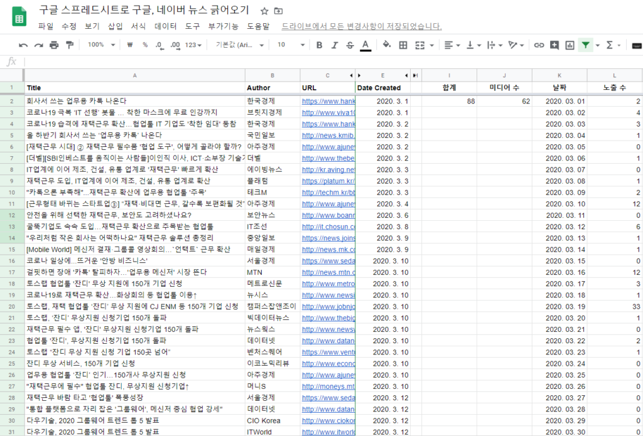
Task: Click the document title text
Action: [x=145, y=11]
